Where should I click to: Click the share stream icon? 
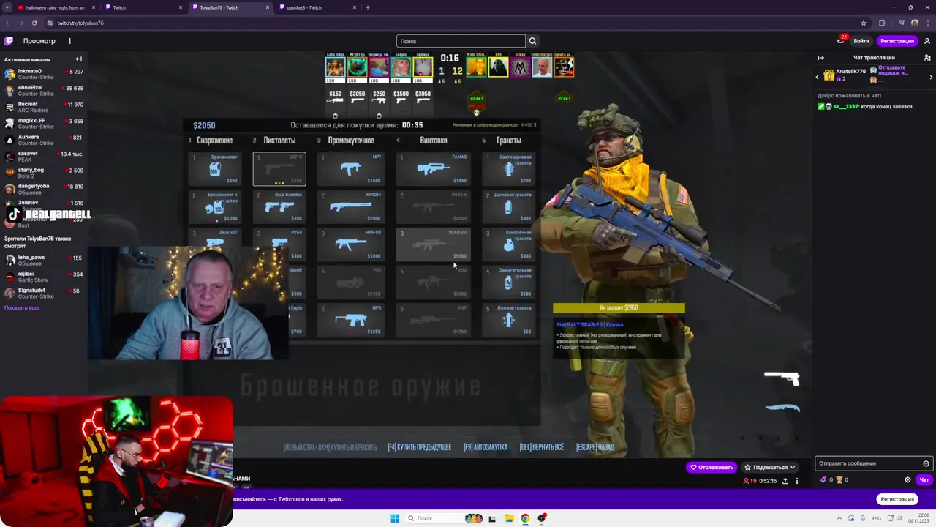tap(785, 481)
